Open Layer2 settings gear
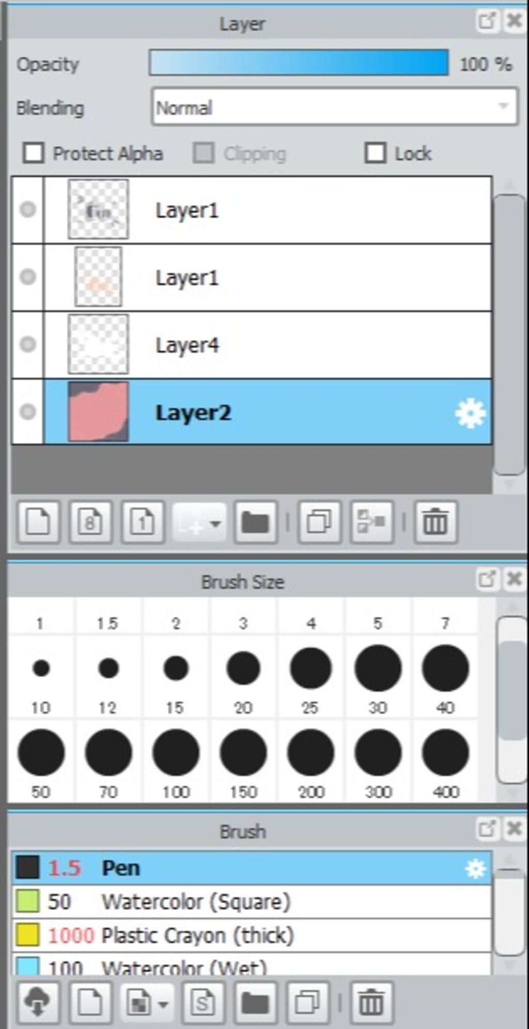Screen dimensions: 529x1029 point(470,413)
